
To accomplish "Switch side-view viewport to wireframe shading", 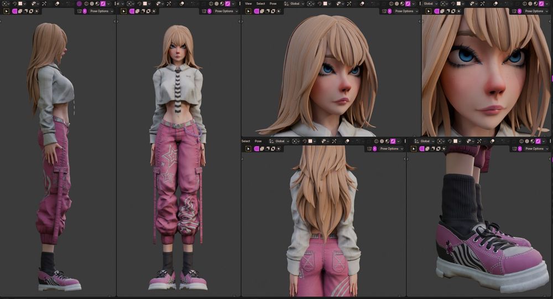I will [86, 3].
